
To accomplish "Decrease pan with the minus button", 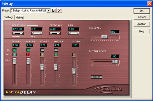I will pos(70,33).
